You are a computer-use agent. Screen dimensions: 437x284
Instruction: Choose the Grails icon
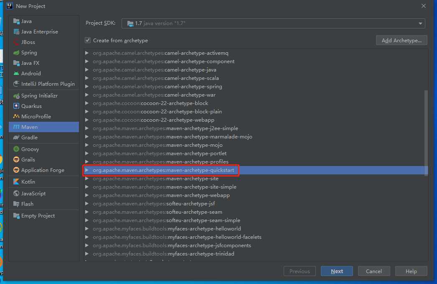click(x=16, y=160)
